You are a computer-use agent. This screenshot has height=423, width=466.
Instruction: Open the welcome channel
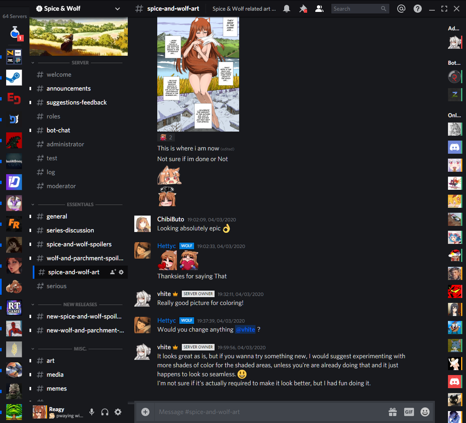(80, 75)
